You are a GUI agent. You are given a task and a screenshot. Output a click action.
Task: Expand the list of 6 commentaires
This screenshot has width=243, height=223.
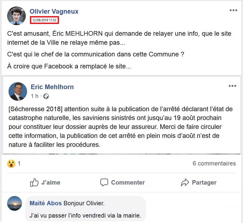point(214,164)
